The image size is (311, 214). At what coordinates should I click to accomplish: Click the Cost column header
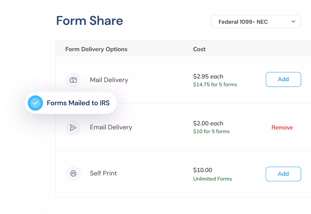pyautogui.click(x=199, y=49)
